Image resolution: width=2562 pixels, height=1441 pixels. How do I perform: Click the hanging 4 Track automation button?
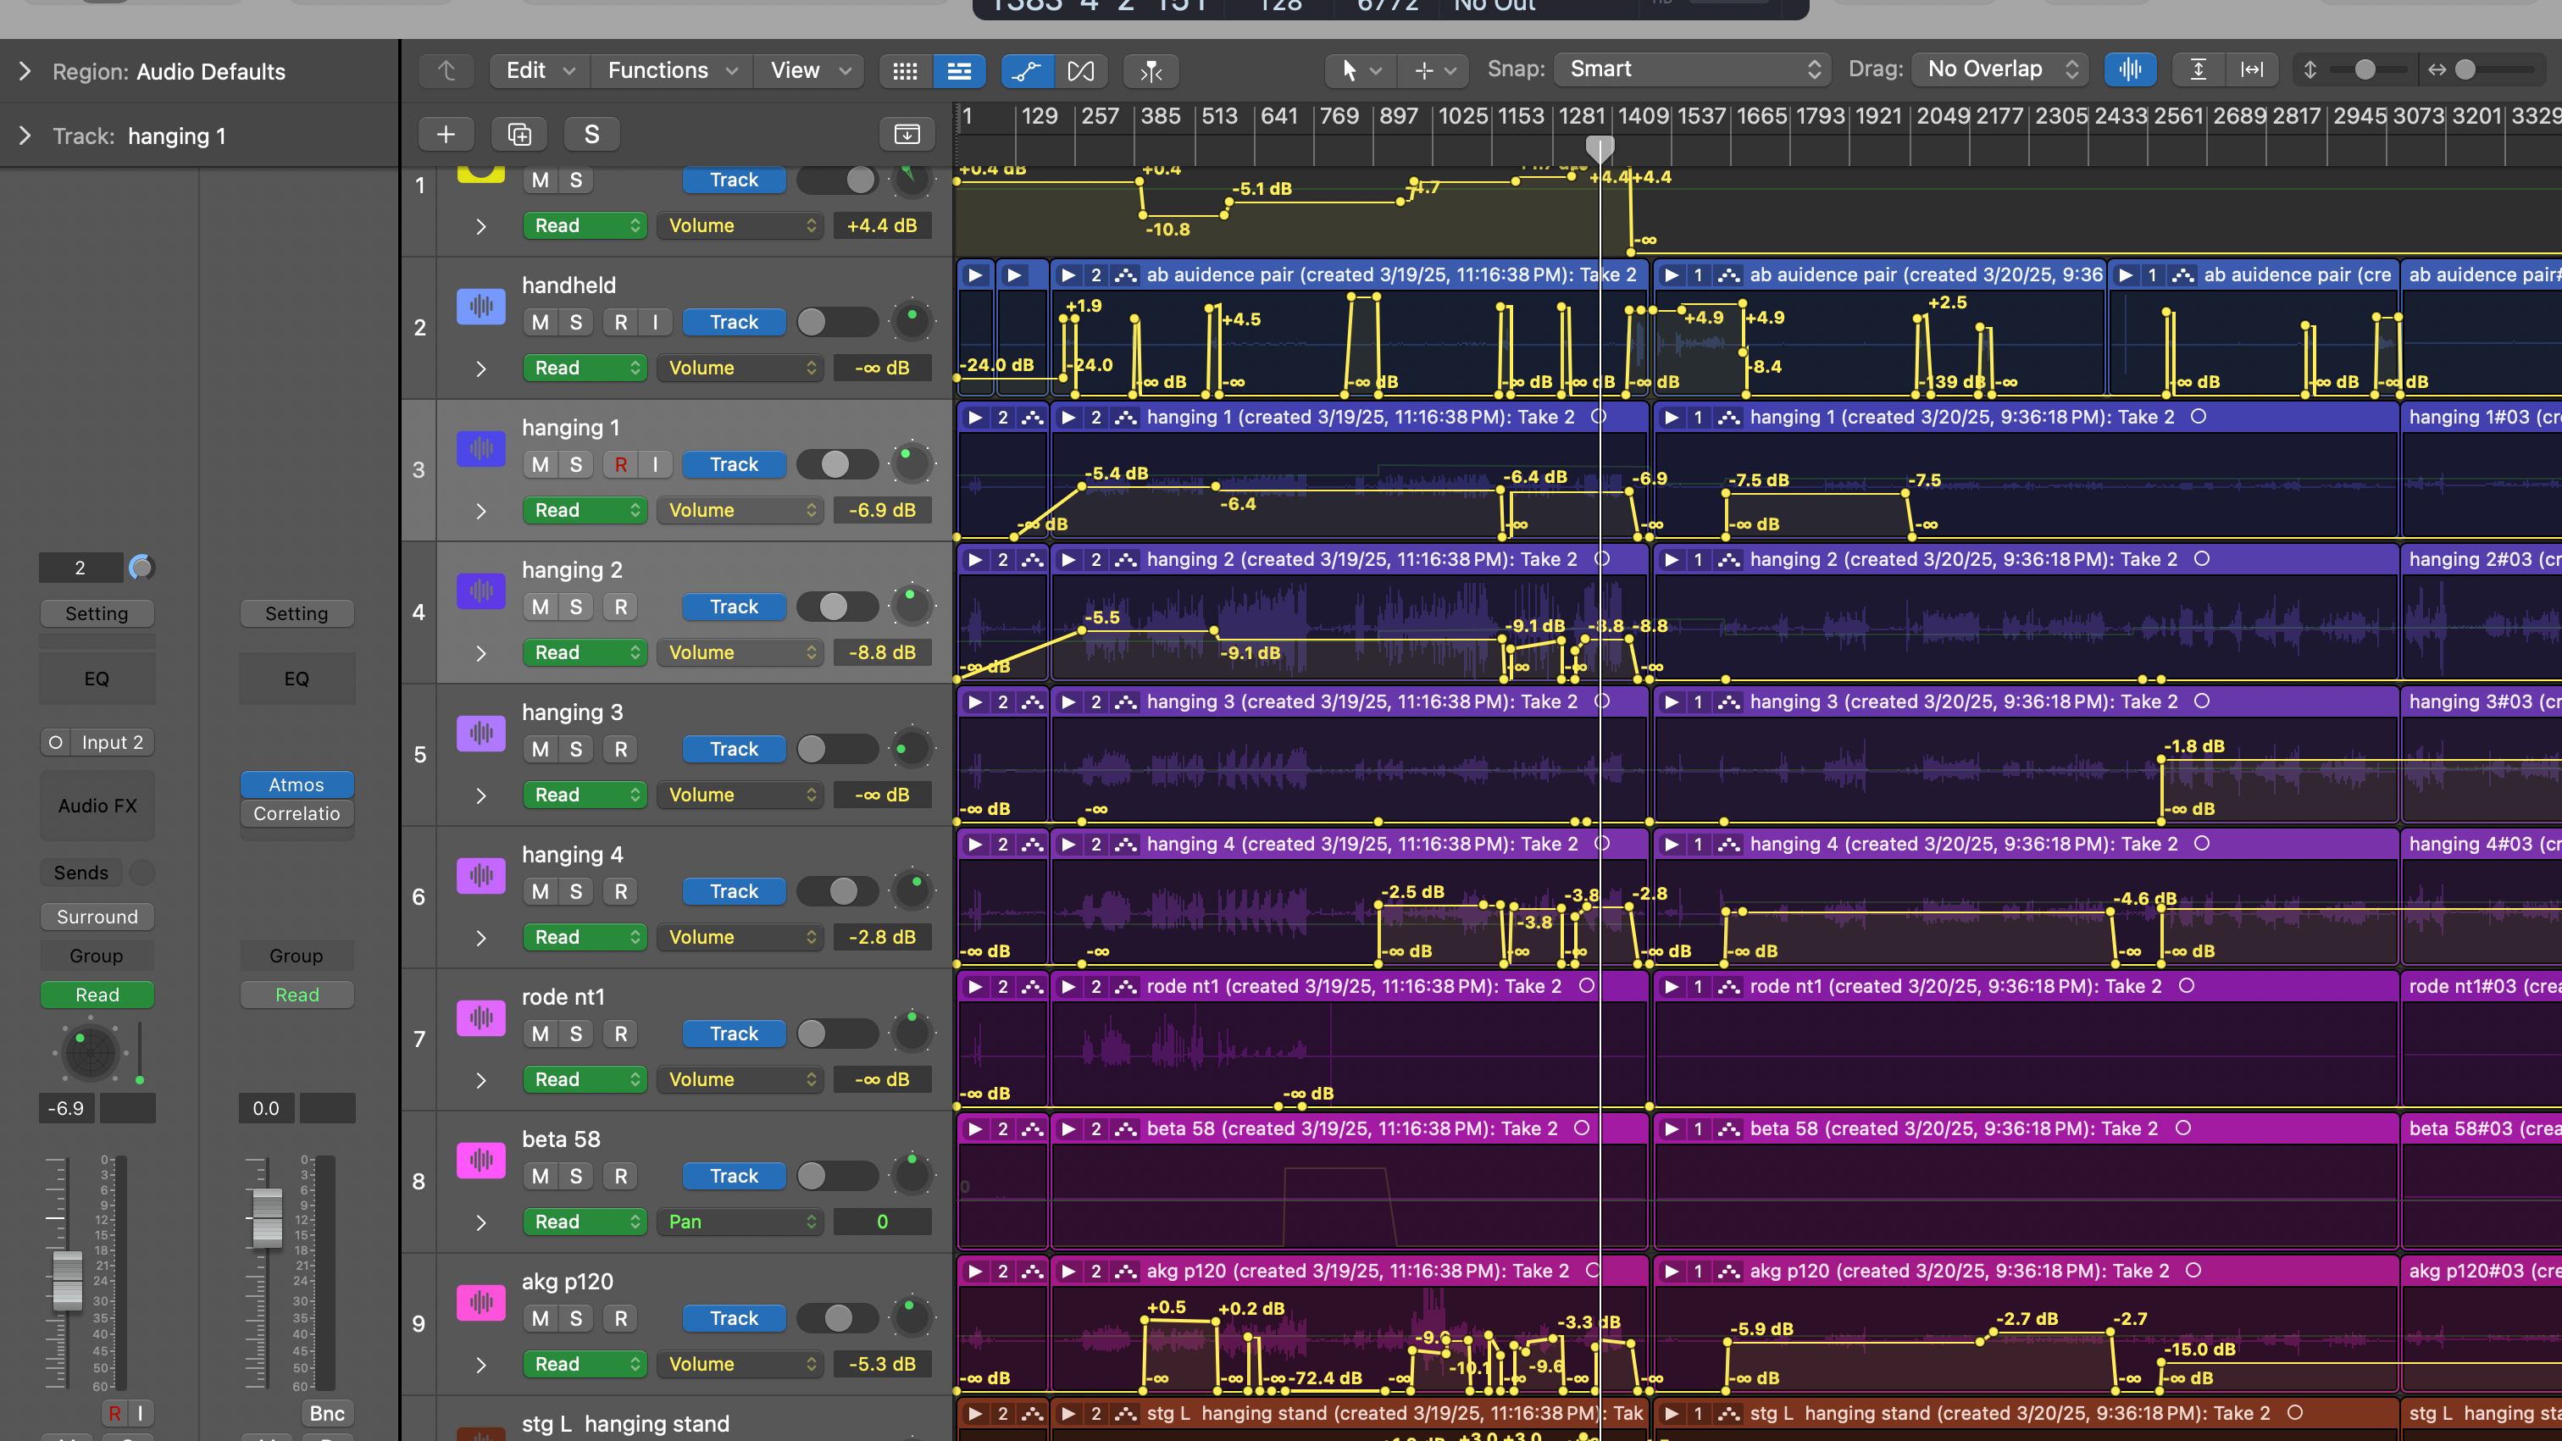734,892
